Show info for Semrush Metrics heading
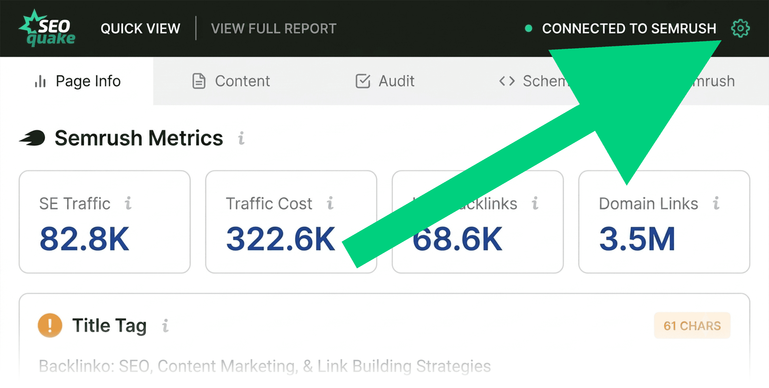The image size is (769, 388). (241, 138)
